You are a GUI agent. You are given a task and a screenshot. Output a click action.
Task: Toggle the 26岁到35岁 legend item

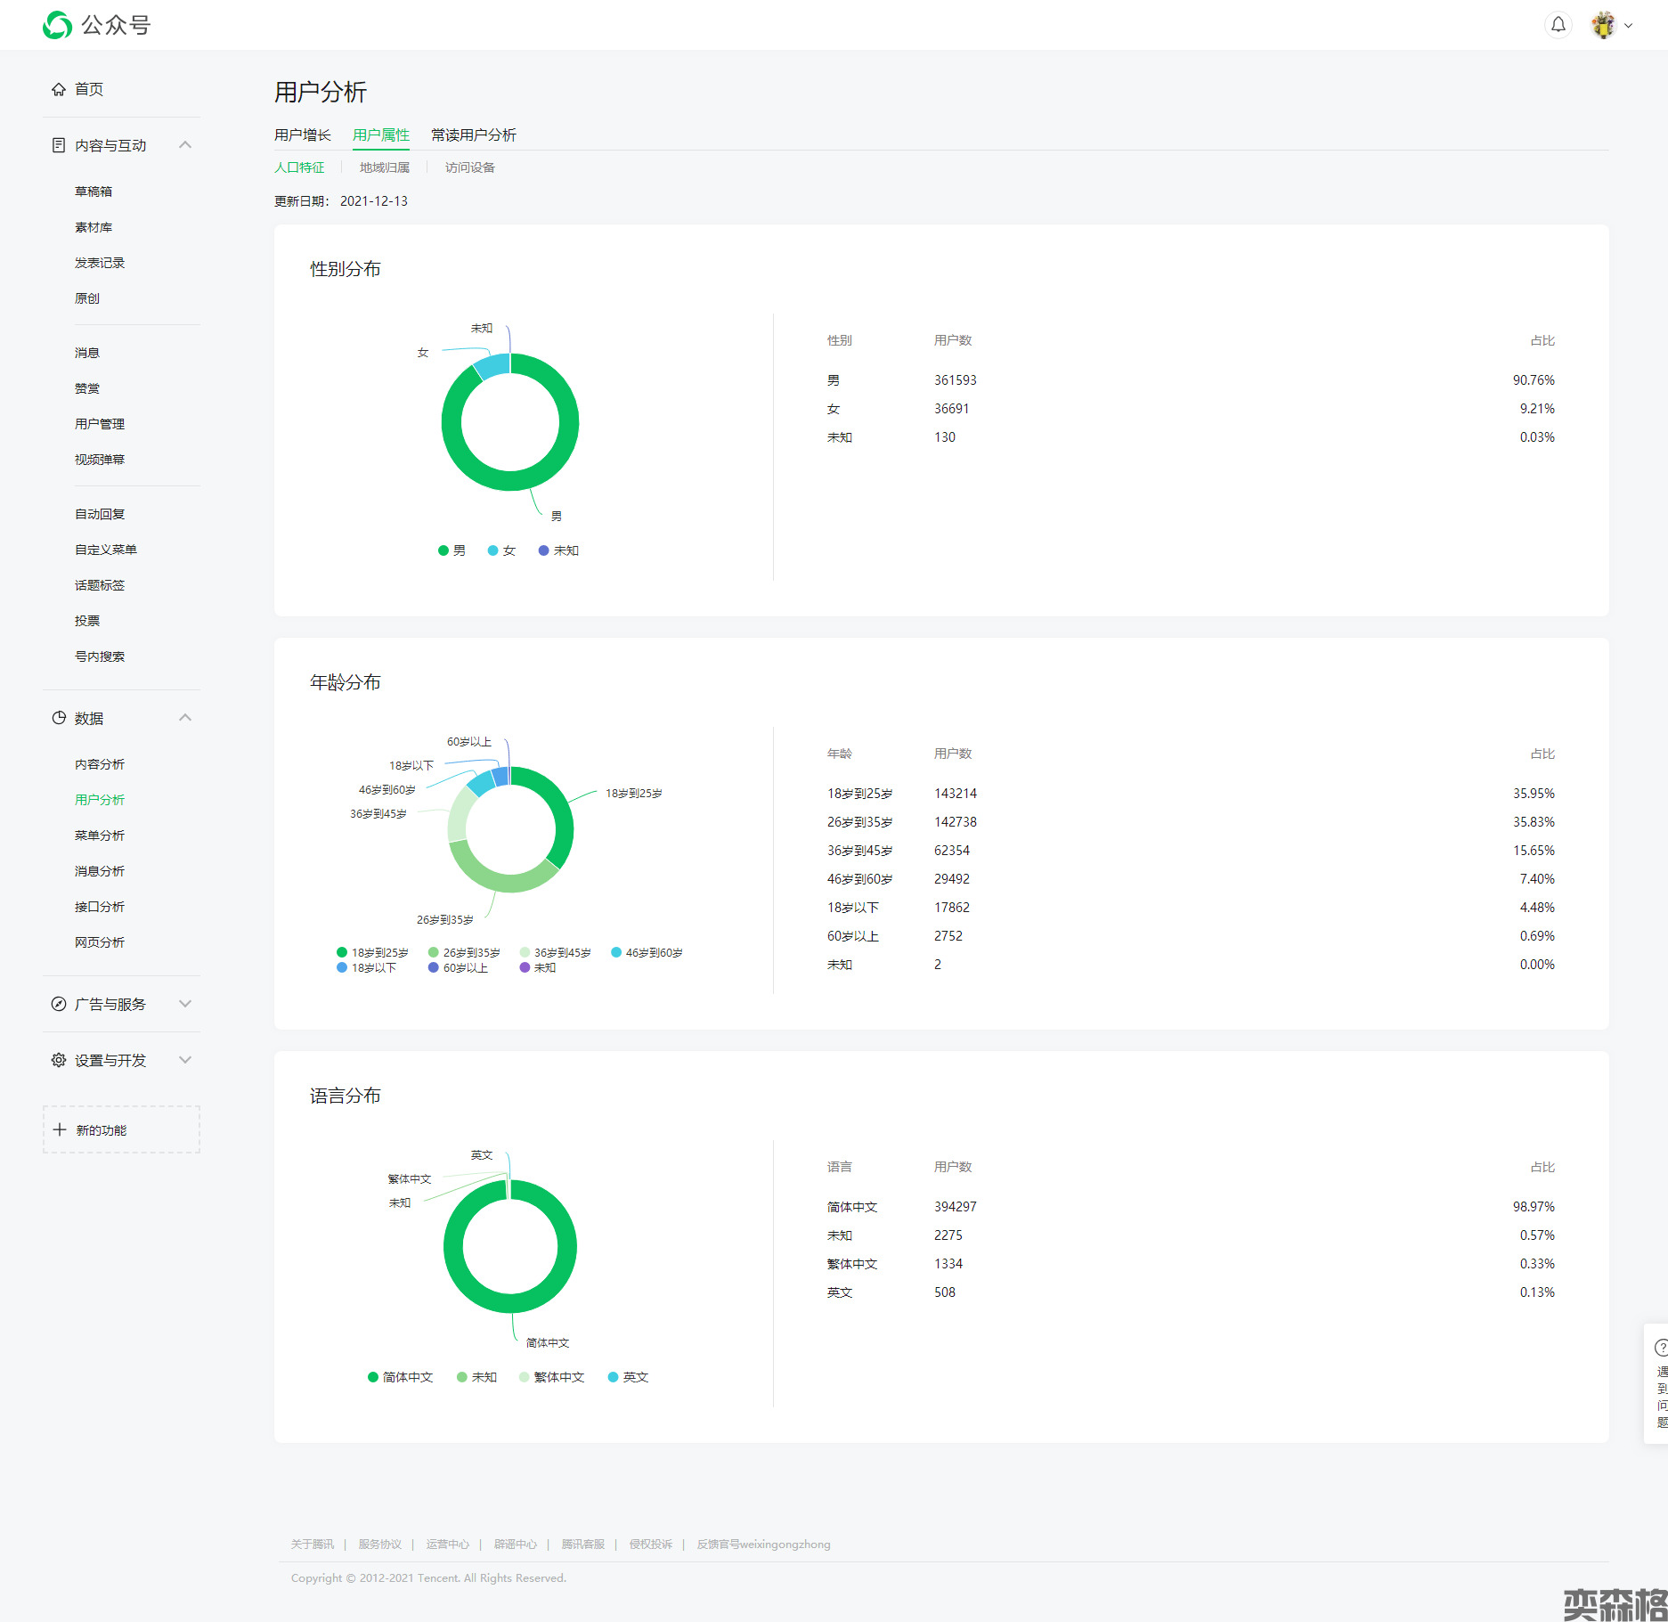[x=464, y=952]
